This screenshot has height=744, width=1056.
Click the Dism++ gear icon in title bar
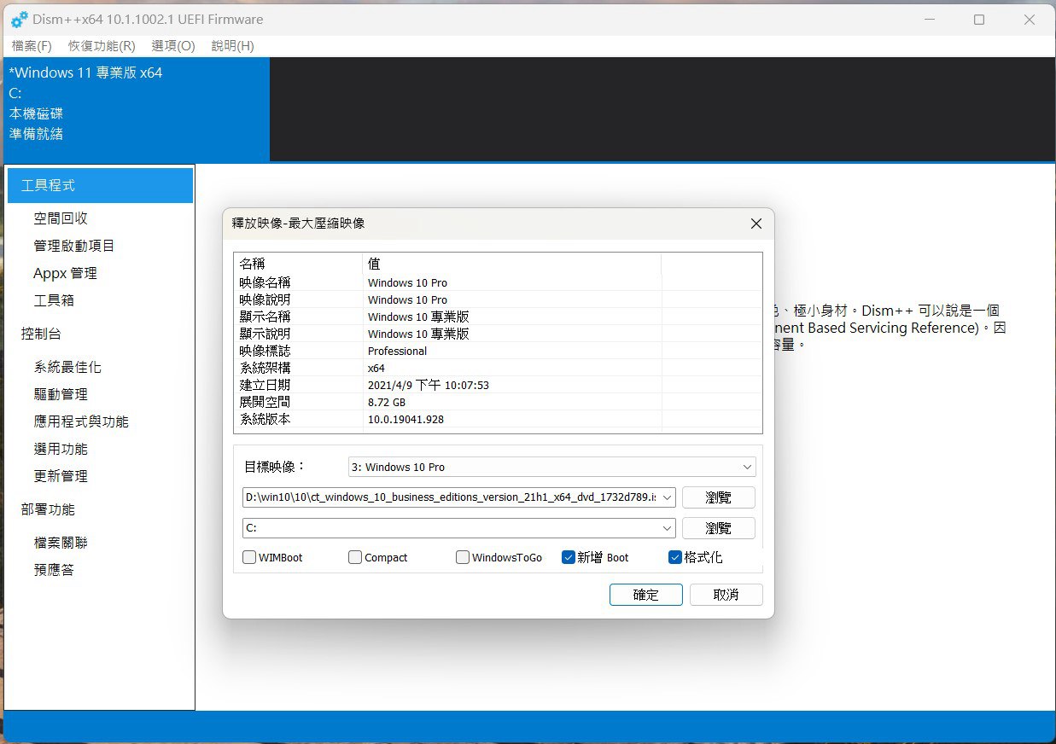pyautogui.click(x=18, y=19)
